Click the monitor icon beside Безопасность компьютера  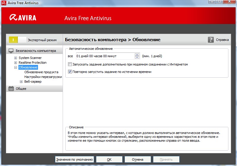(x=11, y=51)
